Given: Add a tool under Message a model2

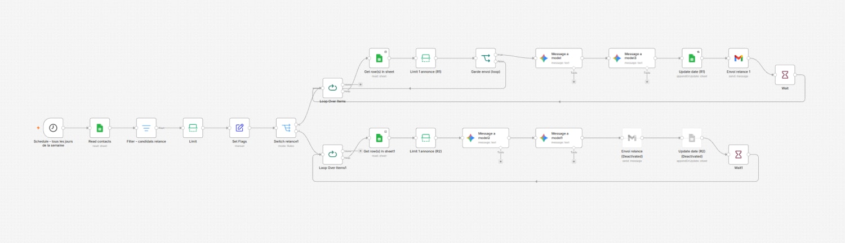Looking at the screenshot, I should (500, 161).
